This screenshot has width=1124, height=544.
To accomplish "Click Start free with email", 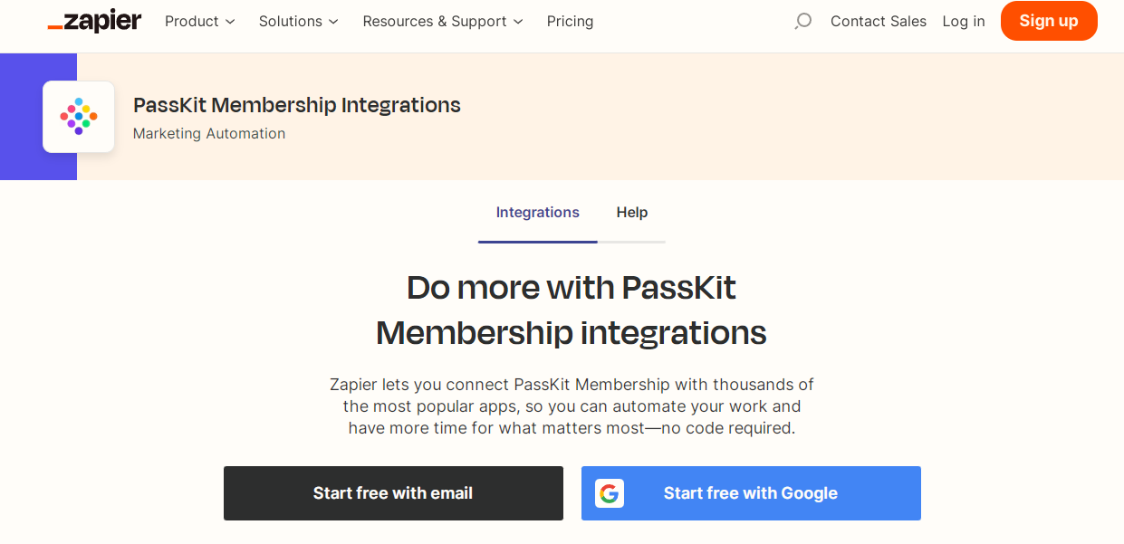I will 393,493.
